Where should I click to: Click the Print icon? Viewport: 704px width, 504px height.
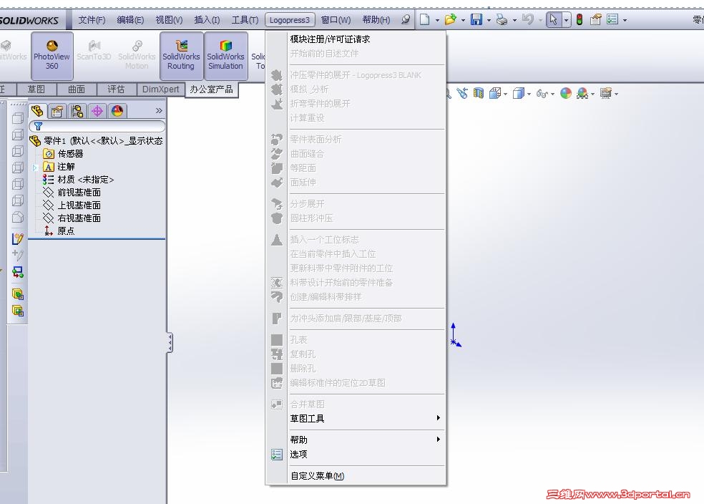[502, 19]
